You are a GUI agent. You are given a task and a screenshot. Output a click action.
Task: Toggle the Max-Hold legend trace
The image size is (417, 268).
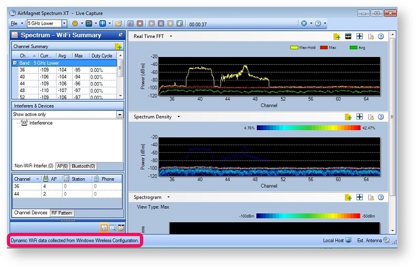(303, 47)
